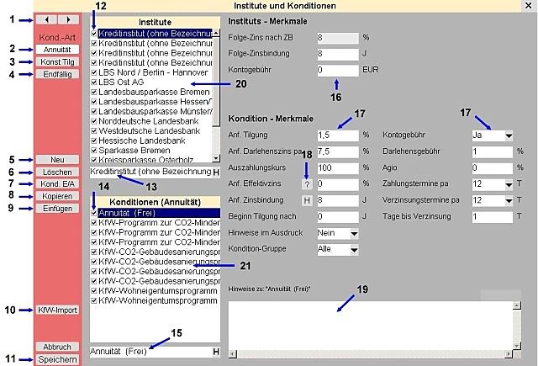This screenshot has height=366, width=538.
Task: Toggle the first Kreditinstitut (ohne Bezeichnung) checkbox
Action: click(94, 34)
